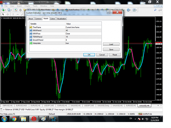Click the Cancel button
The width and height of the screenshot is (171, 128).
102,55
